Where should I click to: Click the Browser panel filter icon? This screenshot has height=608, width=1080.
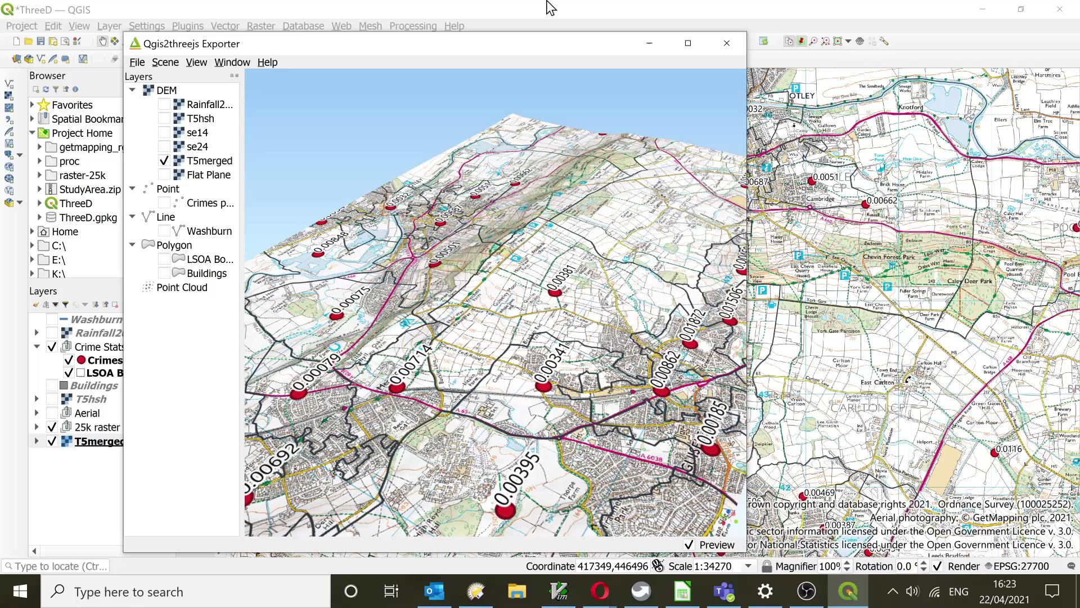(56, 89)
